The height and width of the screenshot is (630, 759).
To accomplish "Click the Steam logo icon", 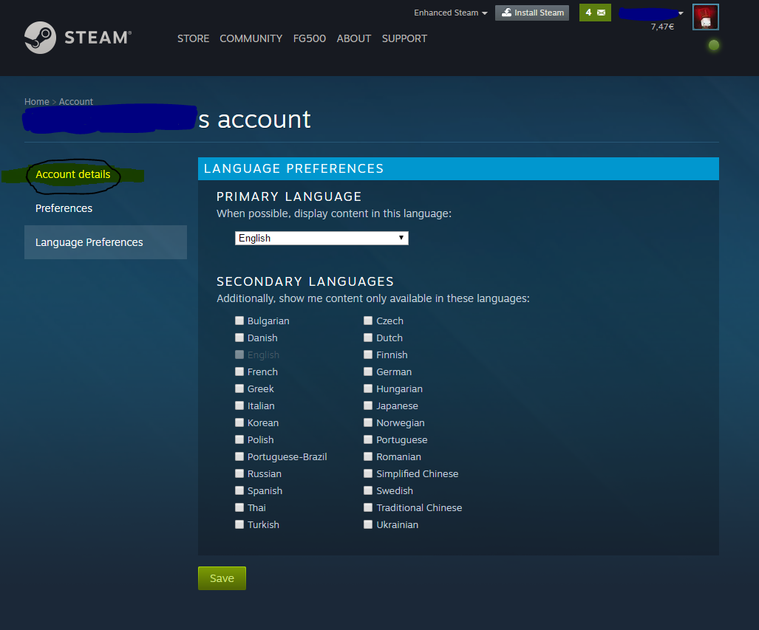I will point(40,38).
